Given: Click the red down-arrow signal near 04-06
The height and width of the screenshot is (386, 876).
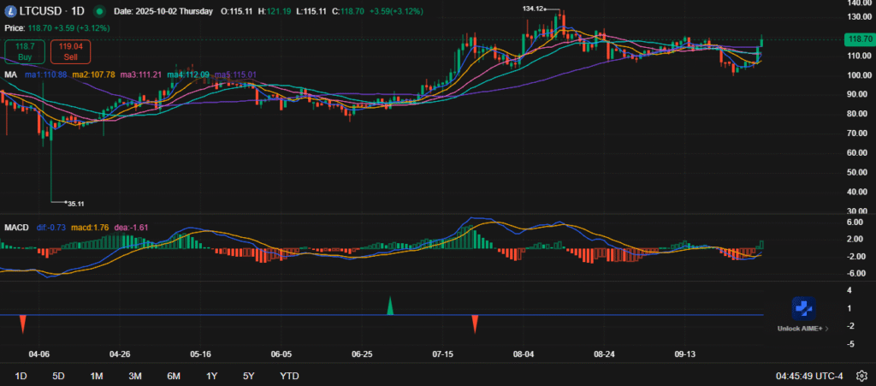Looking at the screenshot, I should (x=23, y=324).
